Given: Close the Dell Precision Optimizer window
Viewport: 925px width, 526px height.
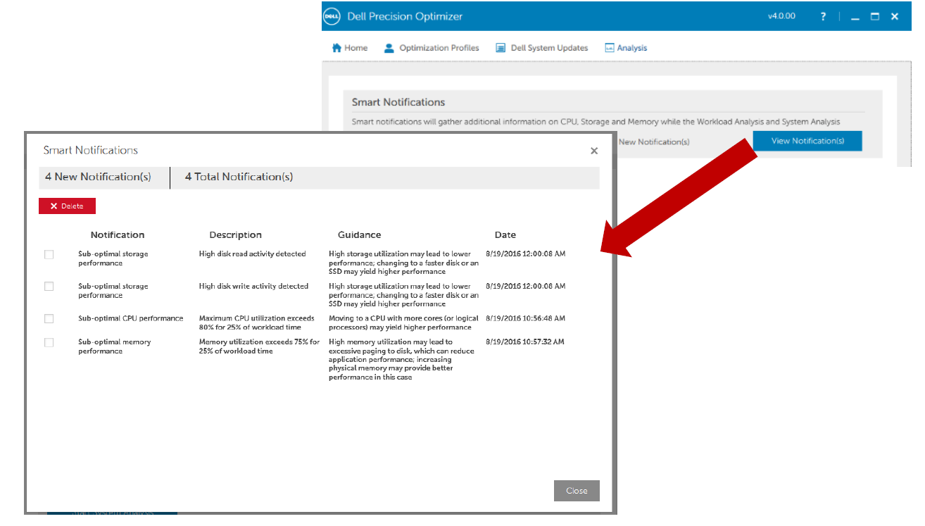Looking at the screenshot, I should pyautogui.click(x=895, y=16).
